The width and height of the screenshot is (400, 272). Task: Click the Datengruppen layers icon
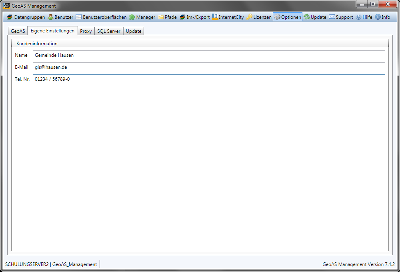coord(10,17)
